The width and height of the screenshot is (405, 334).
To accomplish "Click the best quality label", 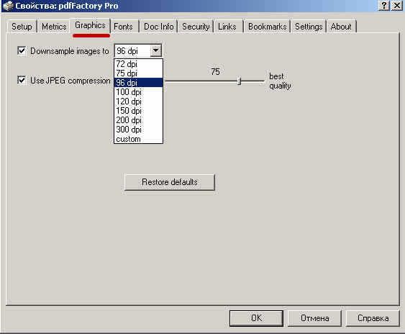I will pos(280,81).
